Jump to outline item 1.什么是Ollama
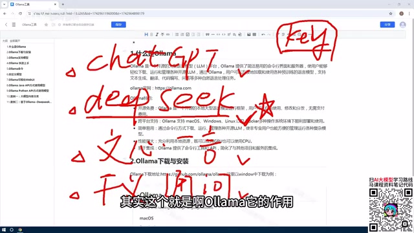Screen dimensions: 414x233 point(16,47)
